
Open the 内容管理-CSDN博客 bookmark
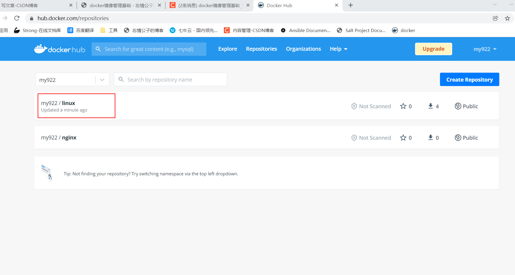[x=249, y=30]
